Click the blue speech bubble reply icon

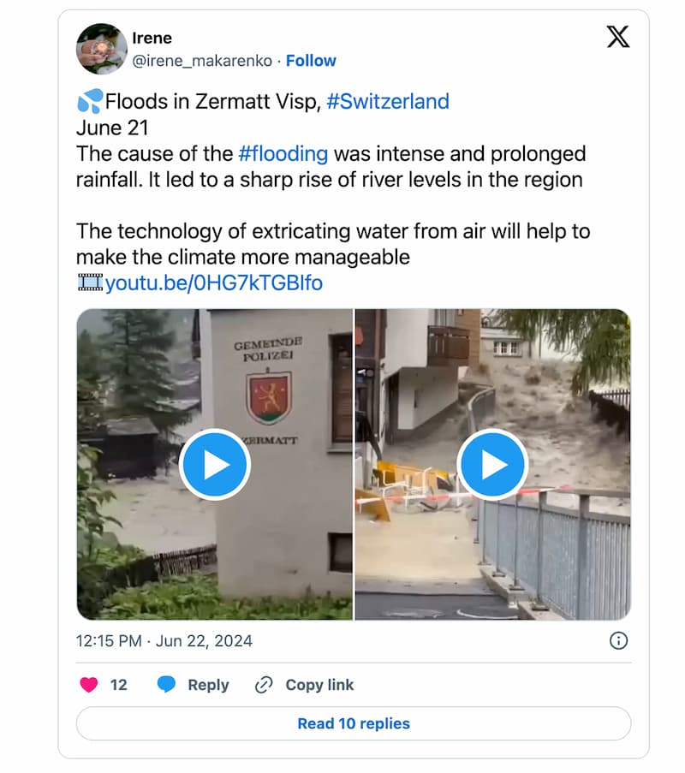pos(166,685)
